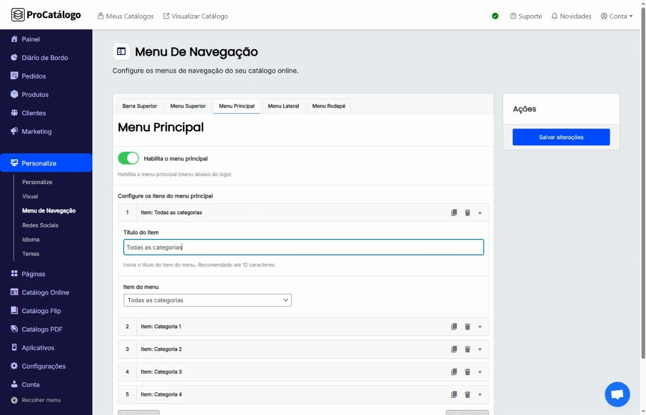This screenshot has height=415, width=646.
Task: Expand the Categoria 3 item
Action: (x=480, y=372)
